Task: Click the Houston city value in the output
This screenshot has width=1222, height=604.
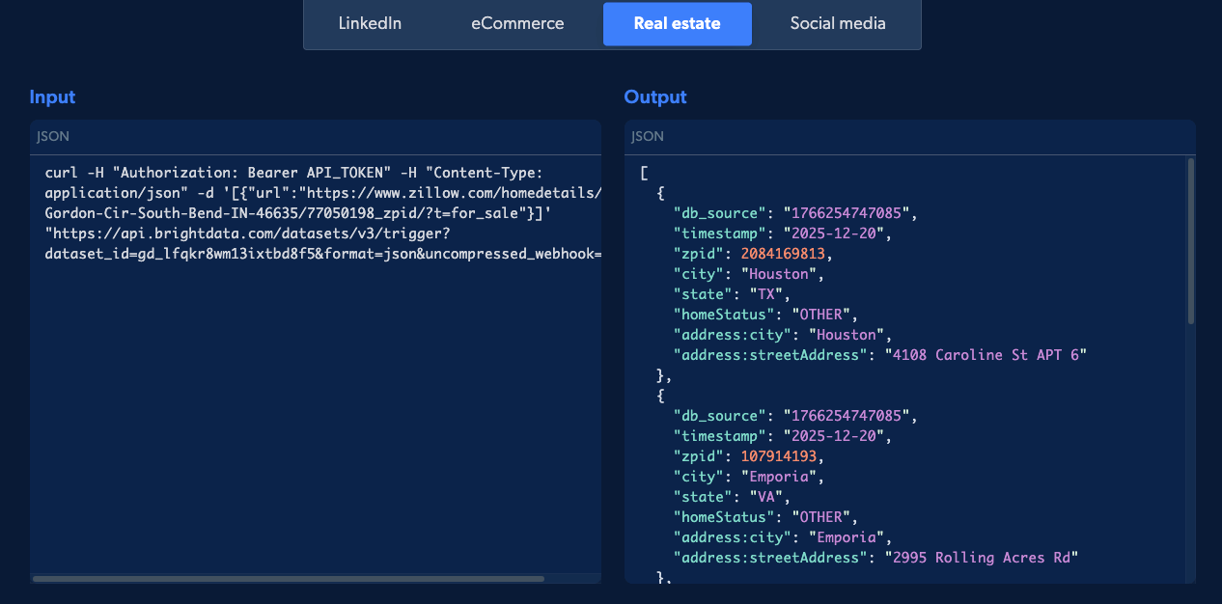Action: [780, 273]
